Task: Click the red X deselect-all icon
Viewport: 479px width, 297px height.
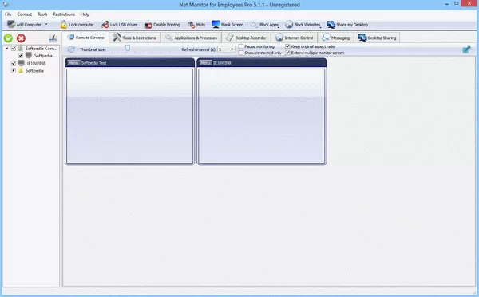Action: pos(21,38)
